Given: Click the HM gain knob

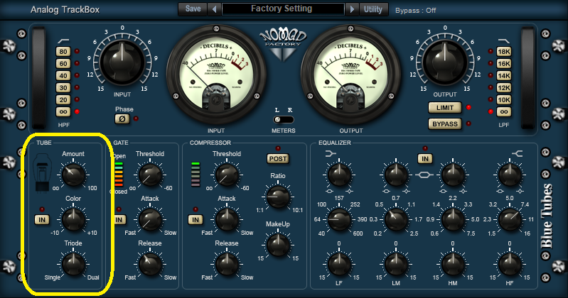Looking at the screenshot, I should 453,264.
